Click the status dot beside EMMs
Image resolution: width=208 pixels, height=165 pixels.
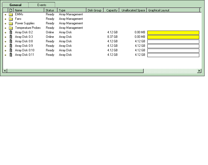click(x=5, y=15)
